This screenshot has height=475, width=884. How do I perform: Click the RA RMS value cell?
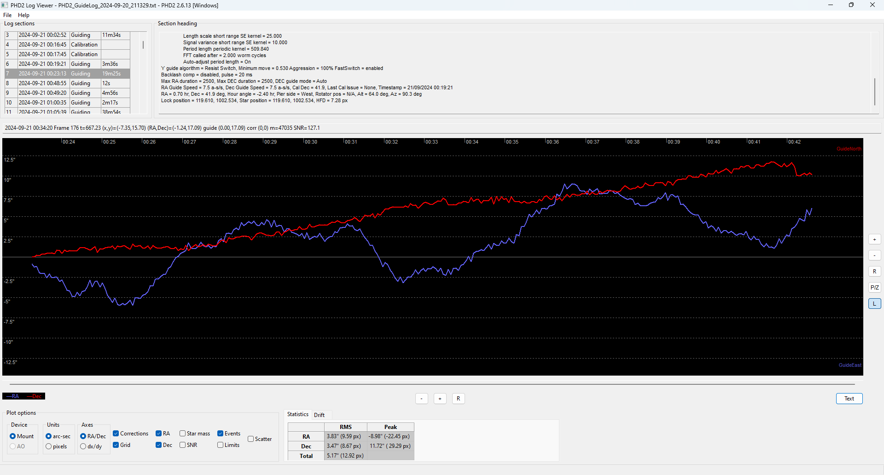345,436
